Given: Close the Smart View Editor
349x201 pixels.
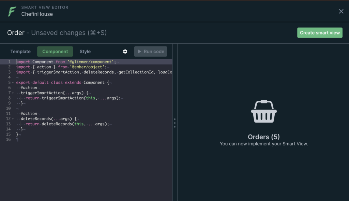Looking at the screenshot, I should click(x=341, y=11).
